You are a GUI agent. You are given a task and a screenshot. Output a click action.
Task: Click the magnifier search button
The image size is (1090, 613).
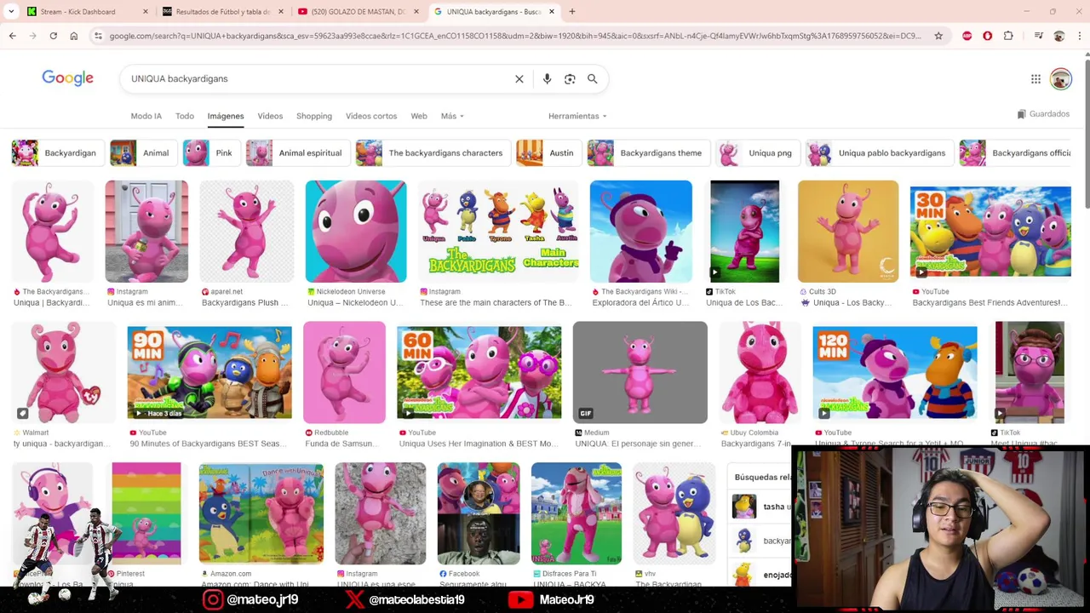(x=592, y=78)
